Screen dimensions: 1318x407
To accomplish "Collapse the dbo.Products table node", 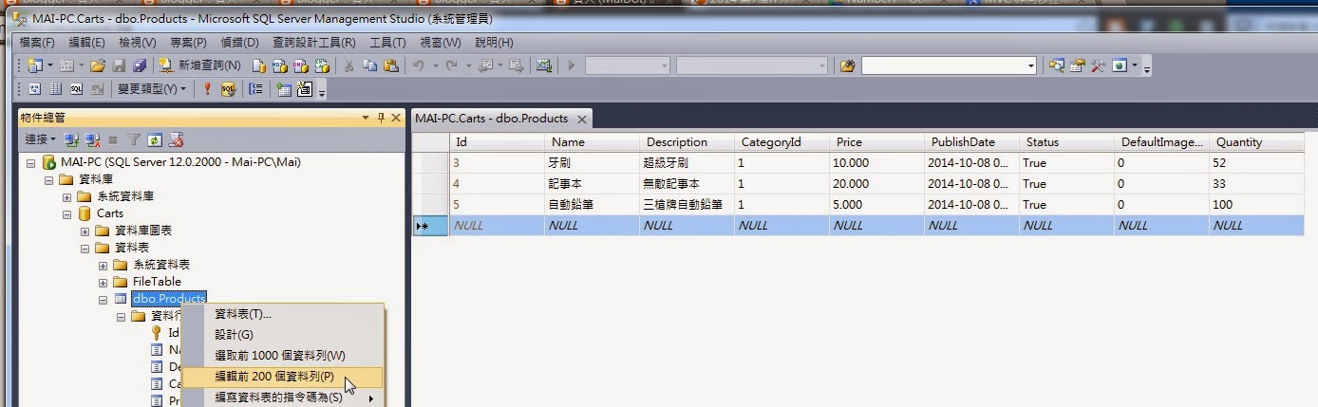I will (x=103, y=299).
